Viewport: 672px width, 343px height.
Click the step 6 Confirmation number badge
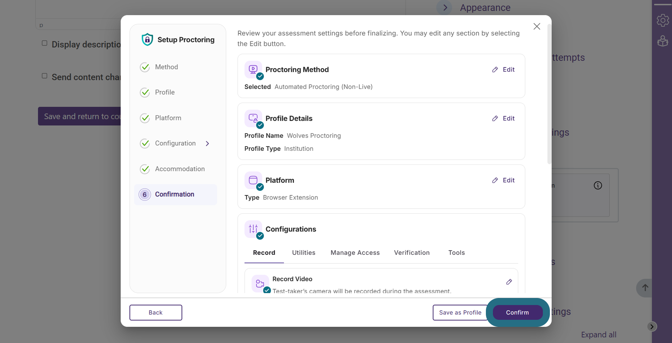(x=145, y=195)
